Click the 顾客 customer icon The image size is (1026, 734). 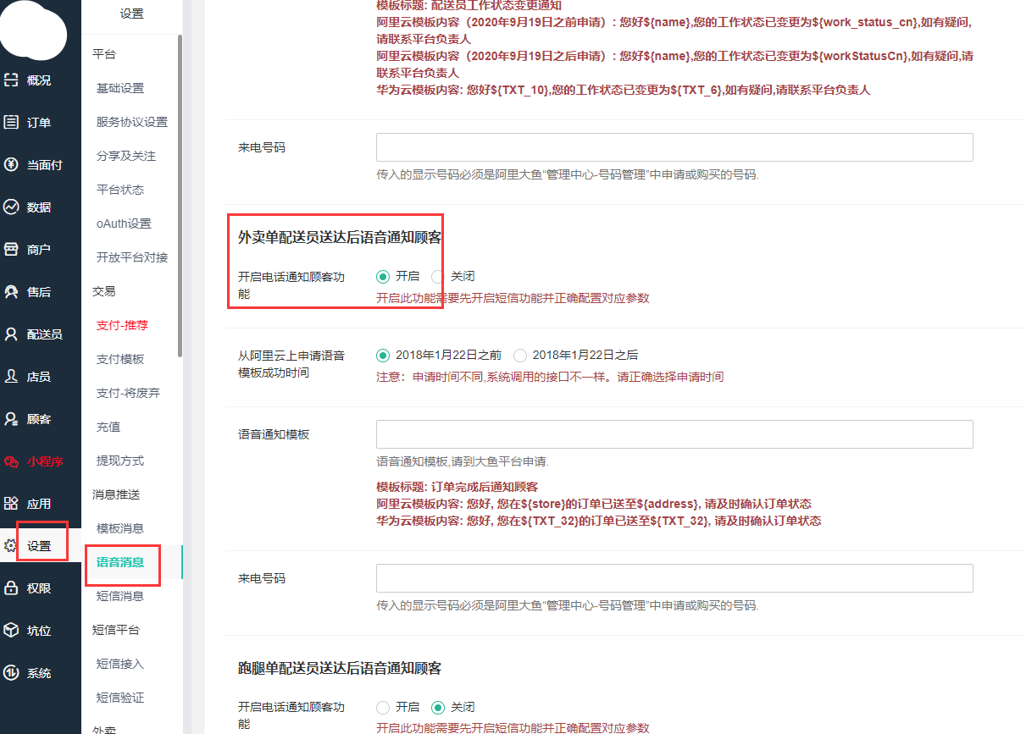pos(11,419)
